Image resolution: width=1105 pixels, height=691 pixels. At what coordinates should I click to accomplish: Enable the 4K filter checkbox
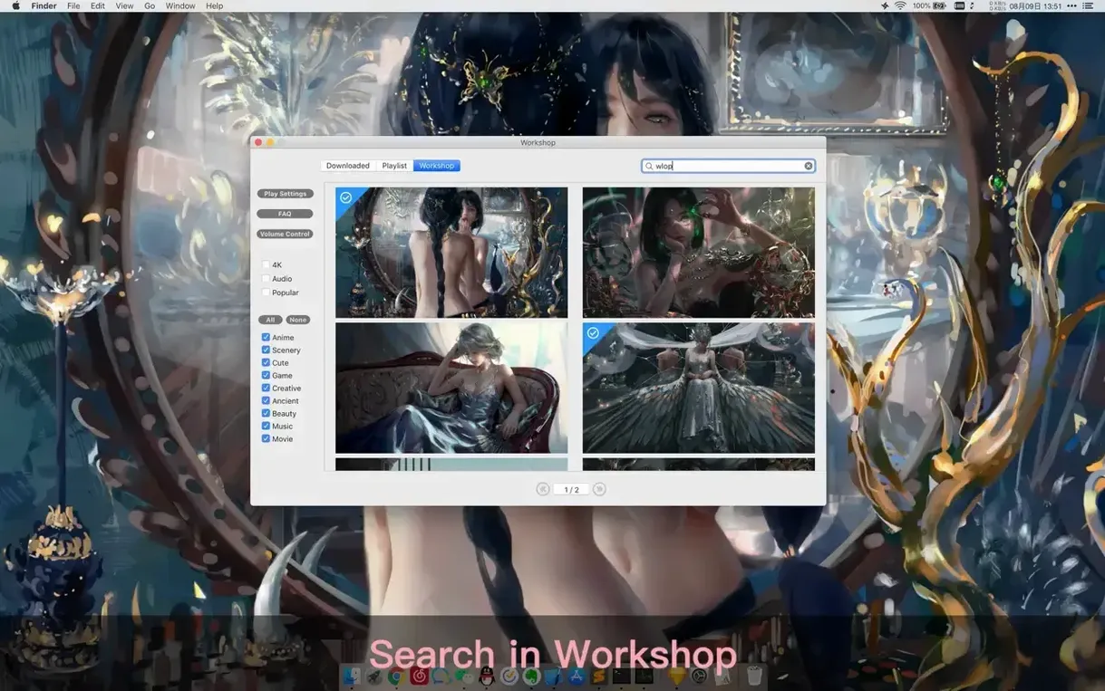[x=266, y=265]
